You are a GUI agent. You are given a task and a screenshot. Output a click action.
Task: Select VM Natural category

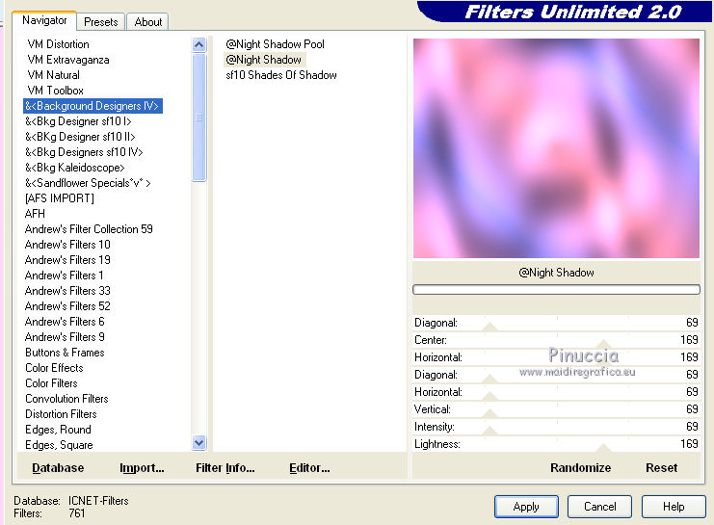(53, 75)
